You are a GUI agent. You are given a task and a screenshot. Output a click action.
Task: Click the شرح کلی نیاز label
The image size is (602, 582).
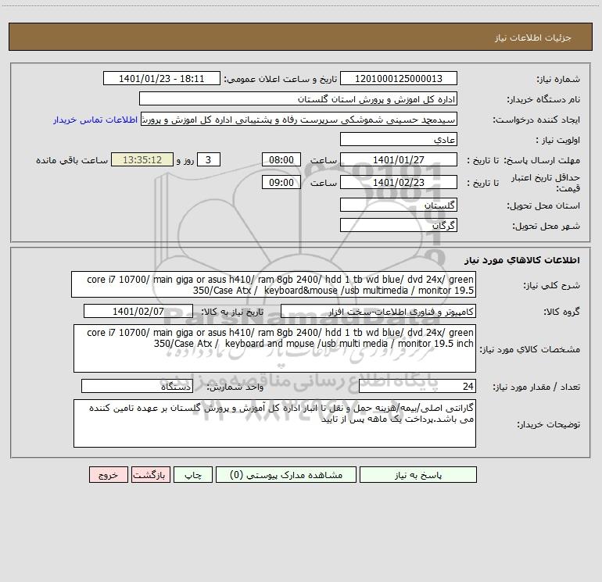point(552,285)
